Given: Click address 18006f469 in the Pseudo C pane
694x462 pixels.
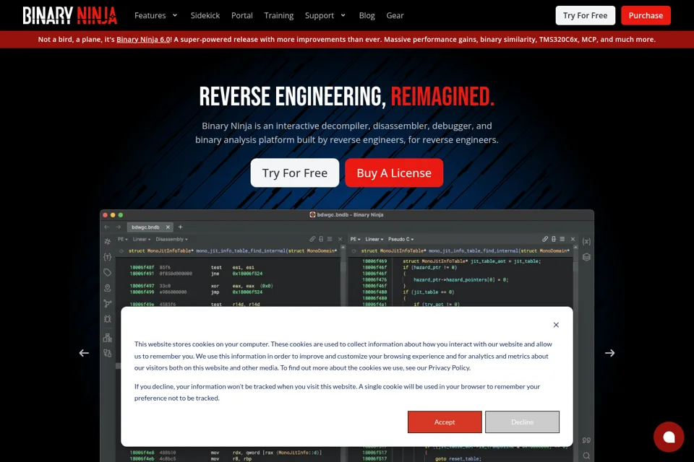Looking at the screenshot, I should 374,261.
